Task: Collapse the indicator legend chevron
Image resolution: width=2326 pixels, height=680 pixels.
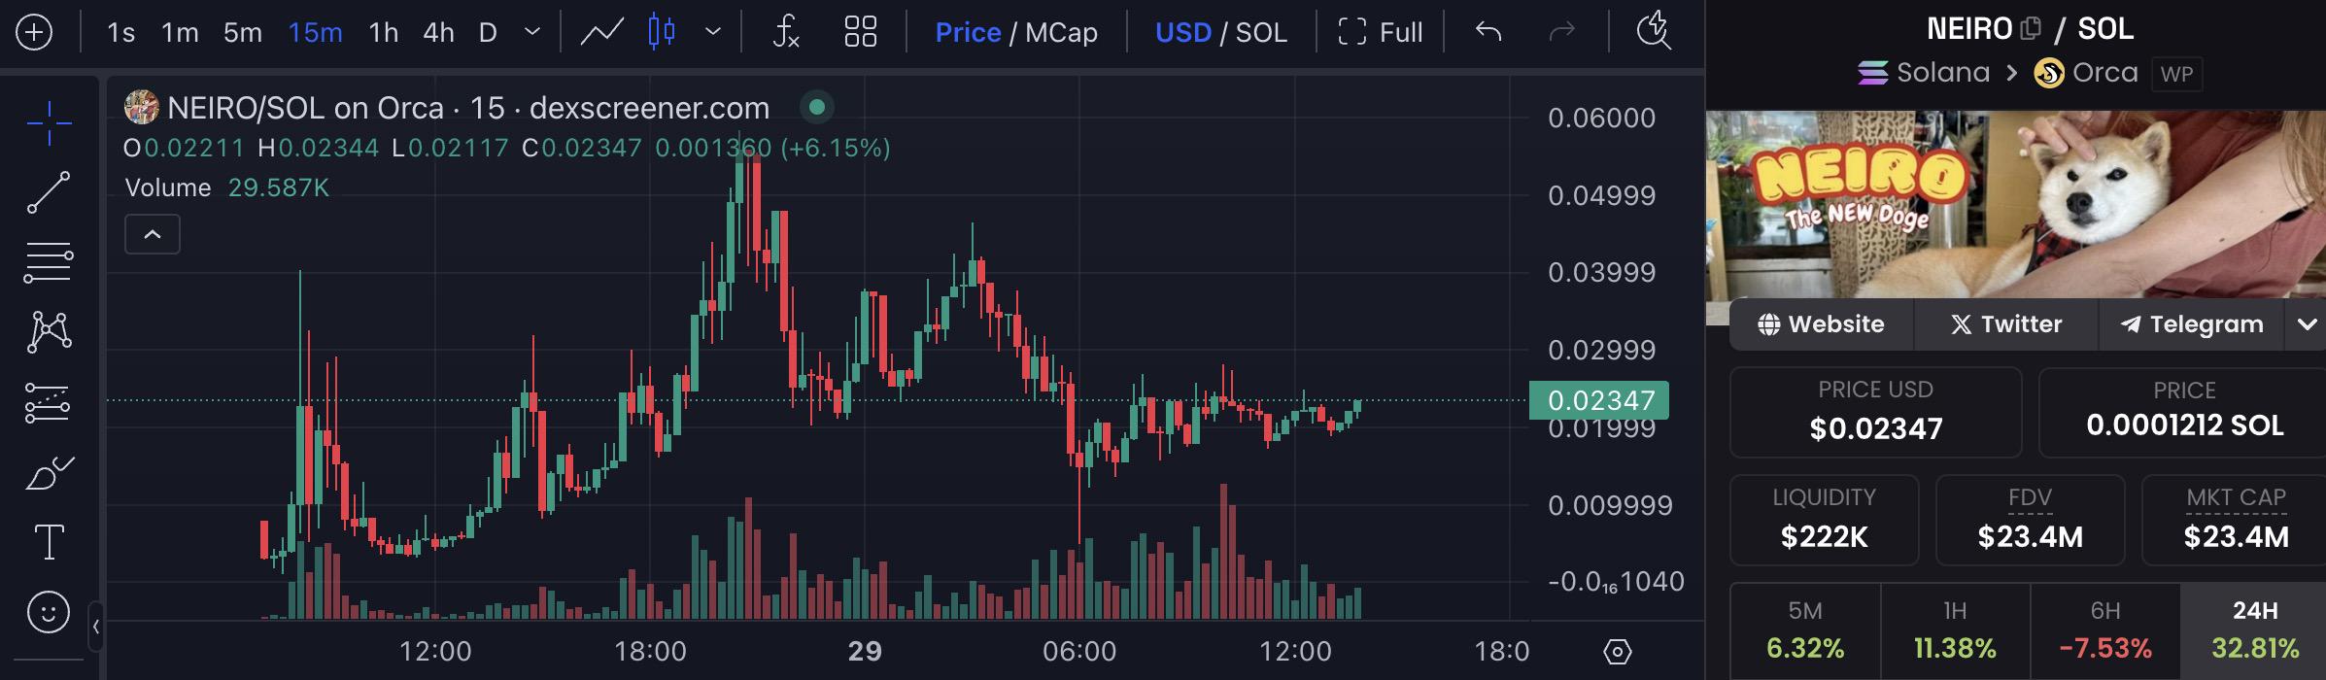Action: (153, 234)
